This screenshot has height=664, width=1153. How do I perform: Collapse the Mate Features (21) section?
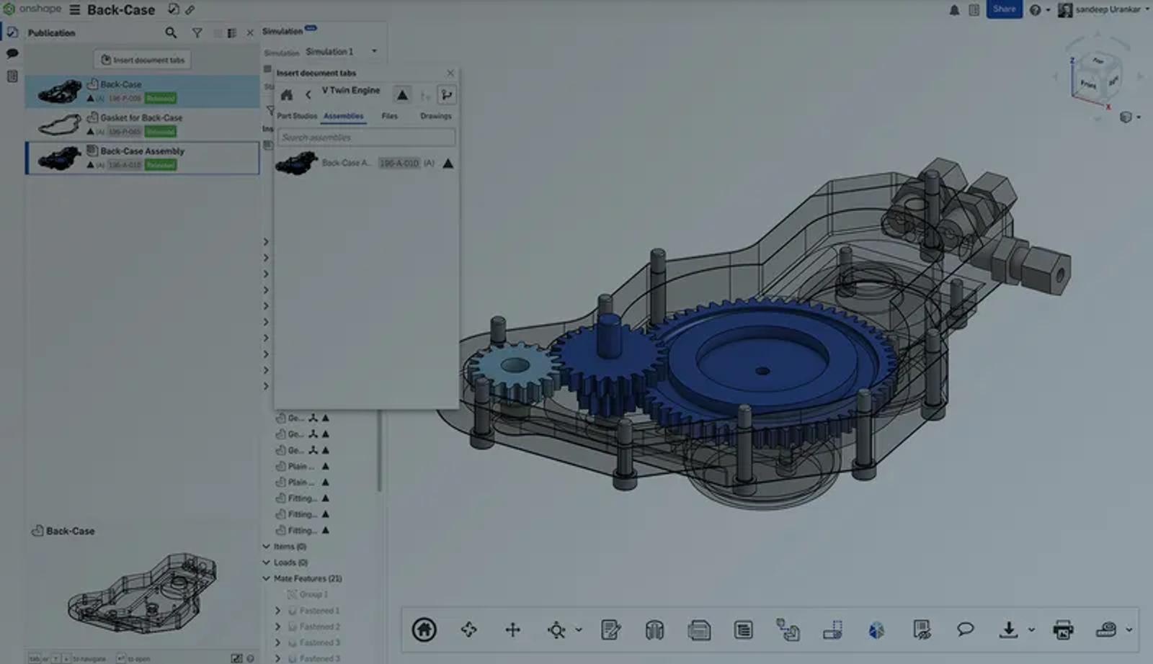click(267, 578)
